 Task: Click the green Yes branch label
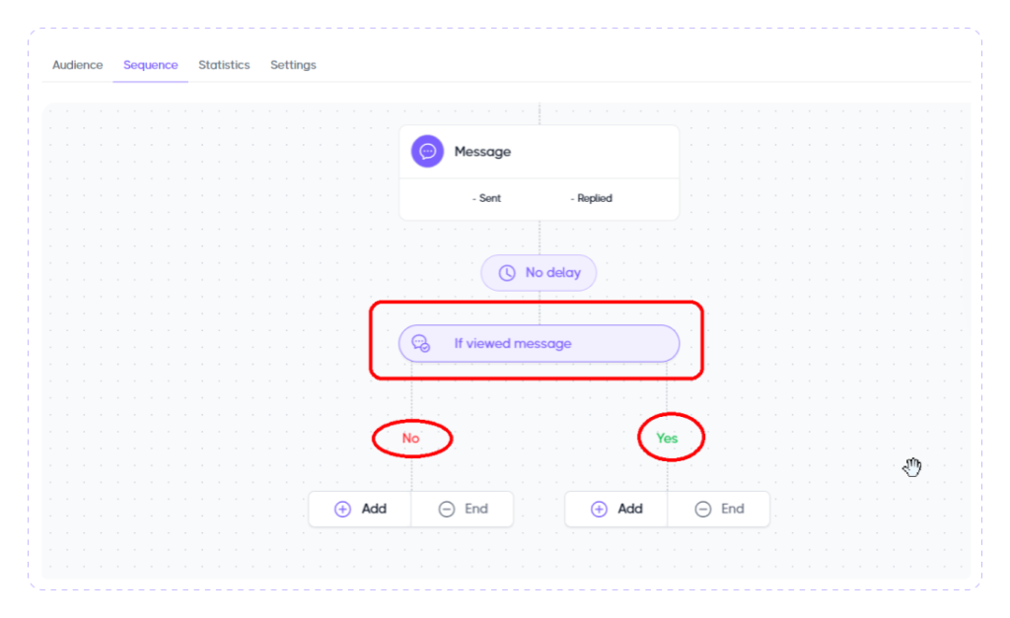[x=668, y=439]
